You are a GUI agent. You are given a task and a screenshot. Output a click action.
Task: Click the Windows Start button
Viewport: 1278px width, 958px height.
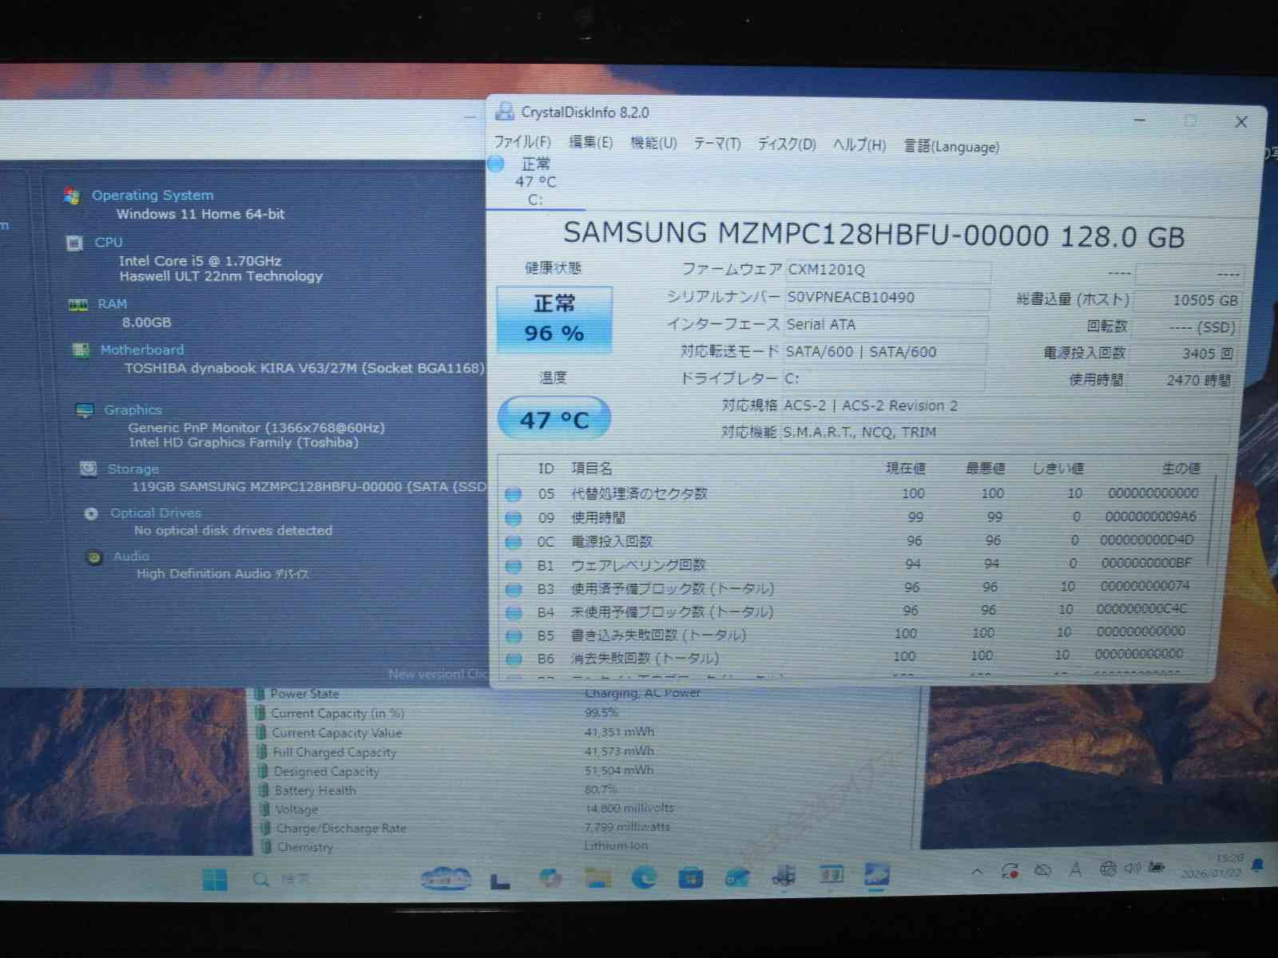(x=215, y=880)
